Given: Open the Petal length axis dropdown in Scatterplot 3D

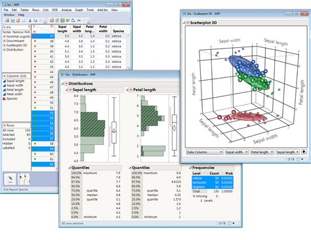Looking at the screenshot, I should tap(262, 152).
